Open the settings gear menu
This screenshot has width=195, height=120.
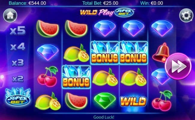(x=186, y=15)
